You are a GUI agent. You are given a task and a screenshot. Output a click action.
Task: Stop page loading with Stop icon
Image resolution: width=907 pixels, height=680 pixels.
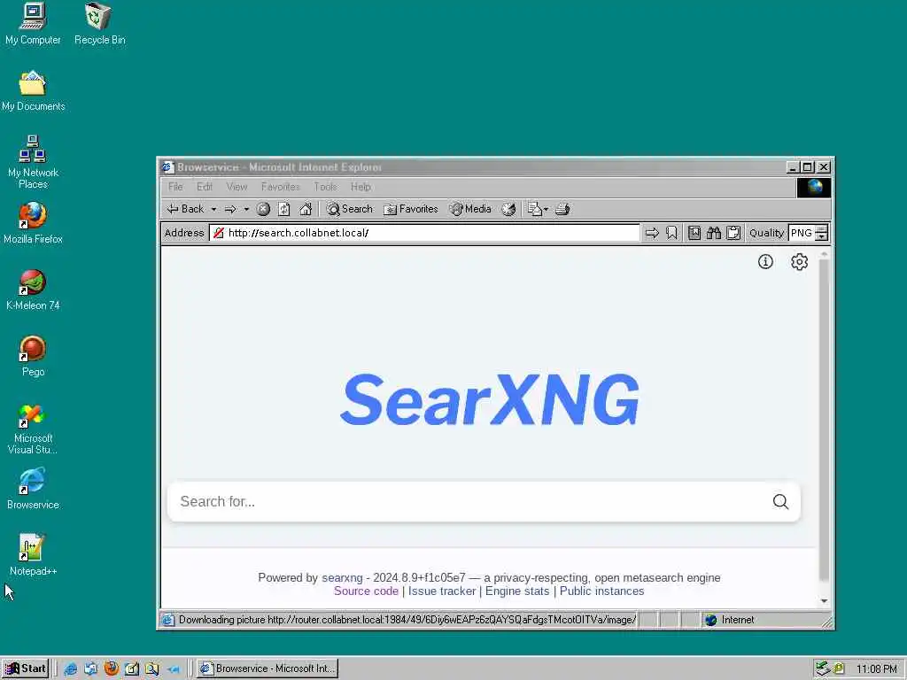point(263,209)
